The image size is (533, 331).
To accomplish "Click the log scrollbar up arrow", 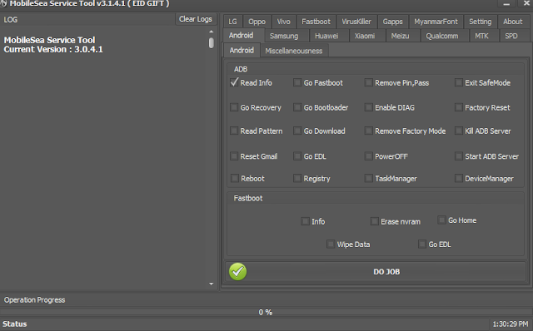I will click(x=211, y=32).
